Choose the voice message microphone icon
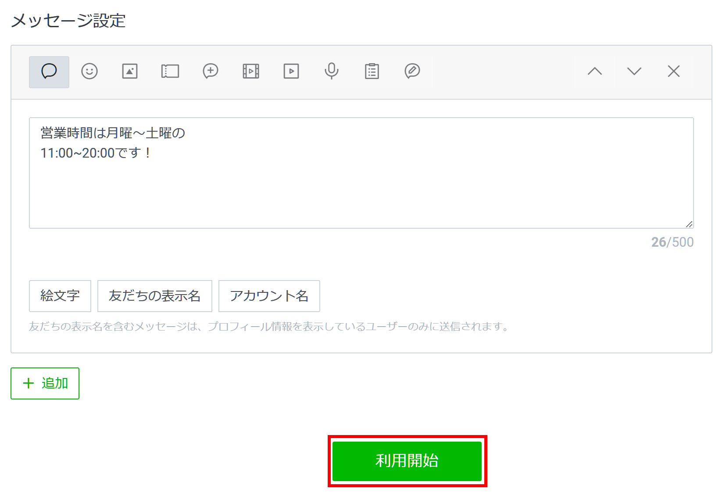Screen dimensions: 726x500 (x=332, y=71)
